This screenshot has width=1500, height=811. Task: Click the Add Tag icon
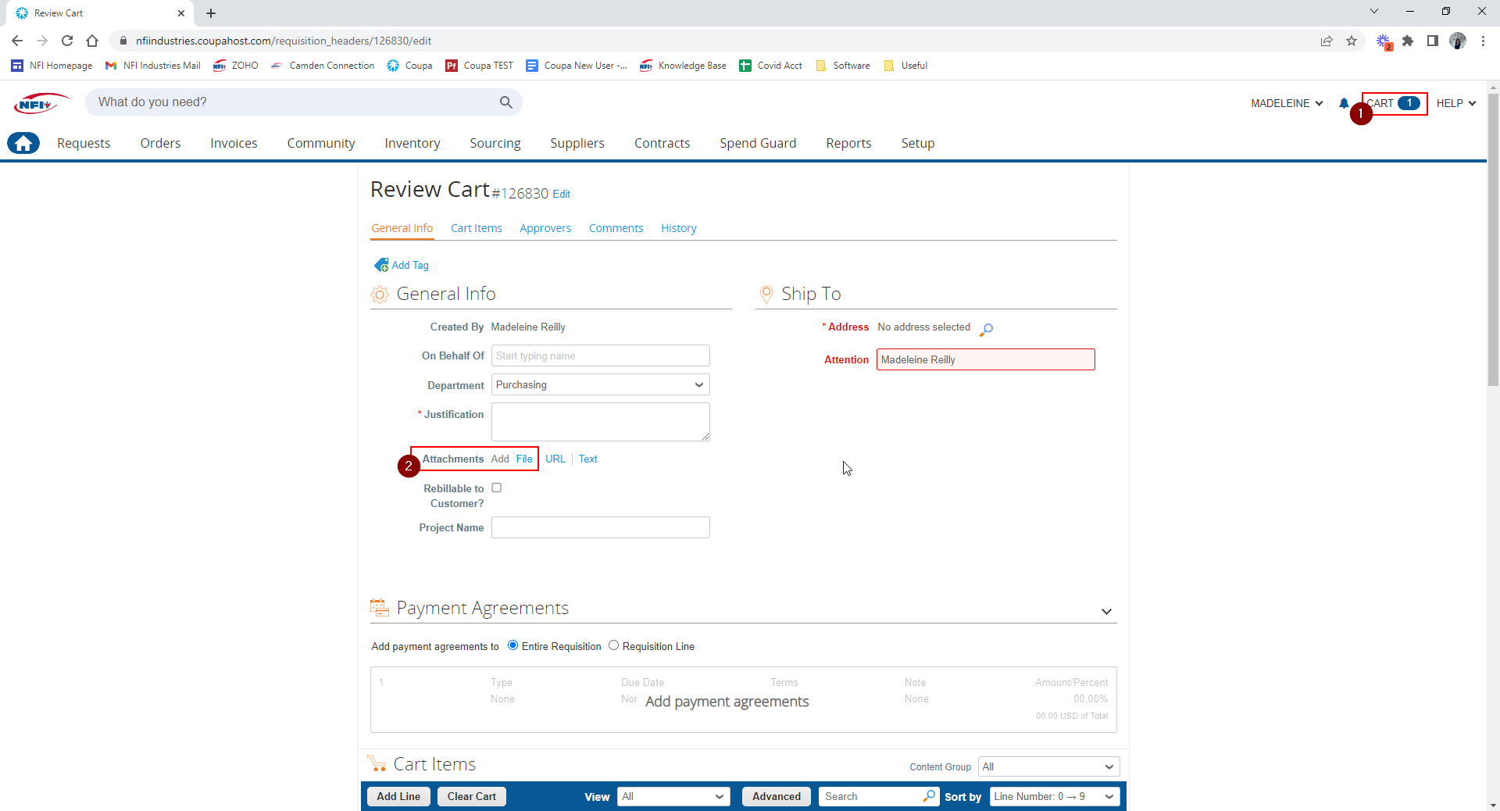[x=381, y=265]
